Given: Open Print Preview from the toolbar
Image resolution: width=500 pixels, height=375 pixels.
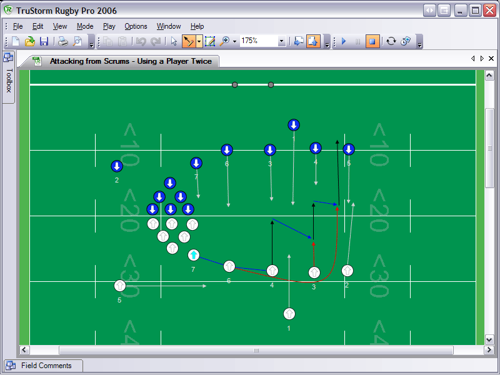Looking at the screenshot, I should (77, 41).
